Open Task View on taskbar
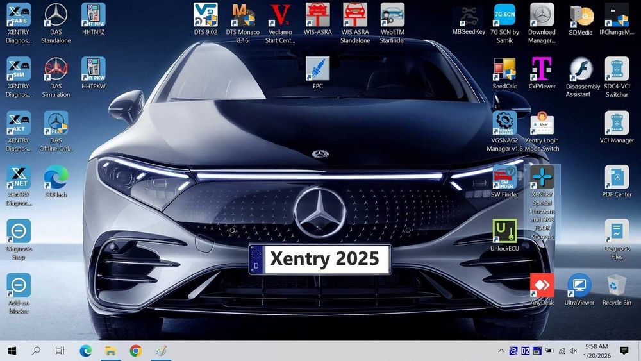641x361 pixels. pyautogui.click(x=60, y=351)
